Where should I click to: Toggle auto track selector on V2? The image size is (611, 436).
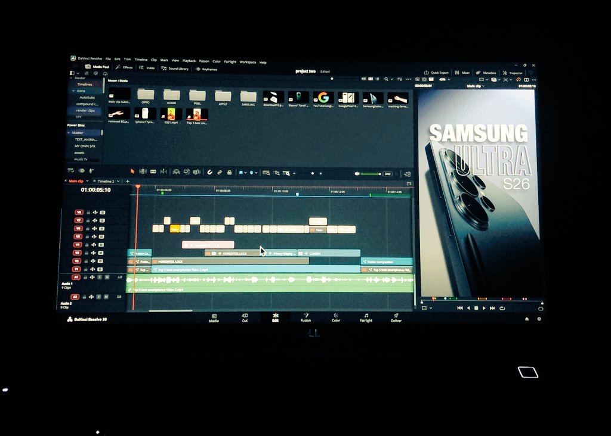pos(93,261)
